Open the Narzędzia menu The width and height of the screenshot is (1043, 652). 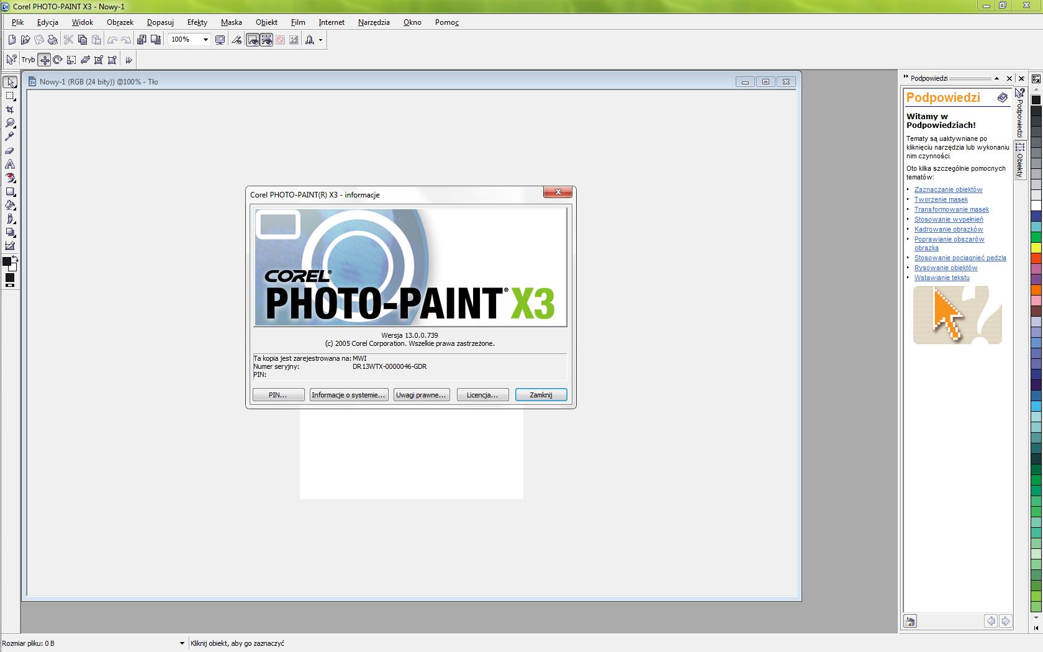tap(374, 22)
